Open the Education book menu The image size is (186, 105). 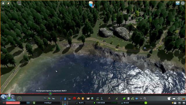pos(88,99)
